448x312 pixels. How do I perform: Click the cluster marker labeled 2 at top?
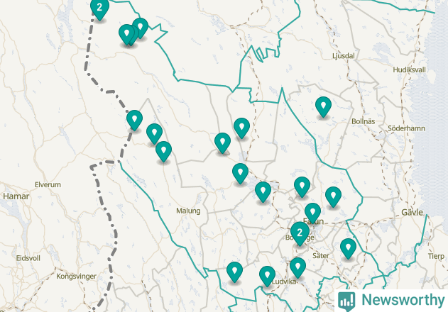(99, 8)
